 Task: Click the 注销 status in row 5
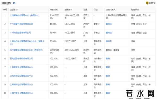[x=133, y=50]
